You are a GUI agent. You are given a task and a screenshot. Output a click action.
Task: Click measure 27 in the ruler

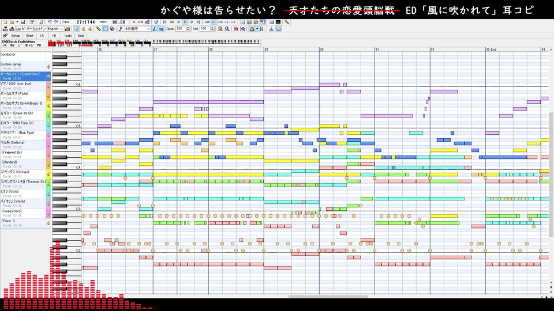tap(155, 50)
